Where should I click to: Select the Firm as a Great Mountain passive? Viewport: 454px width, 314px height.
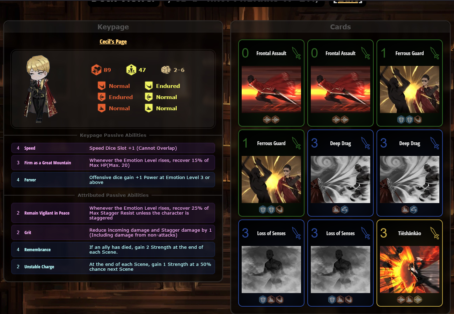click(x=113, y=163)
